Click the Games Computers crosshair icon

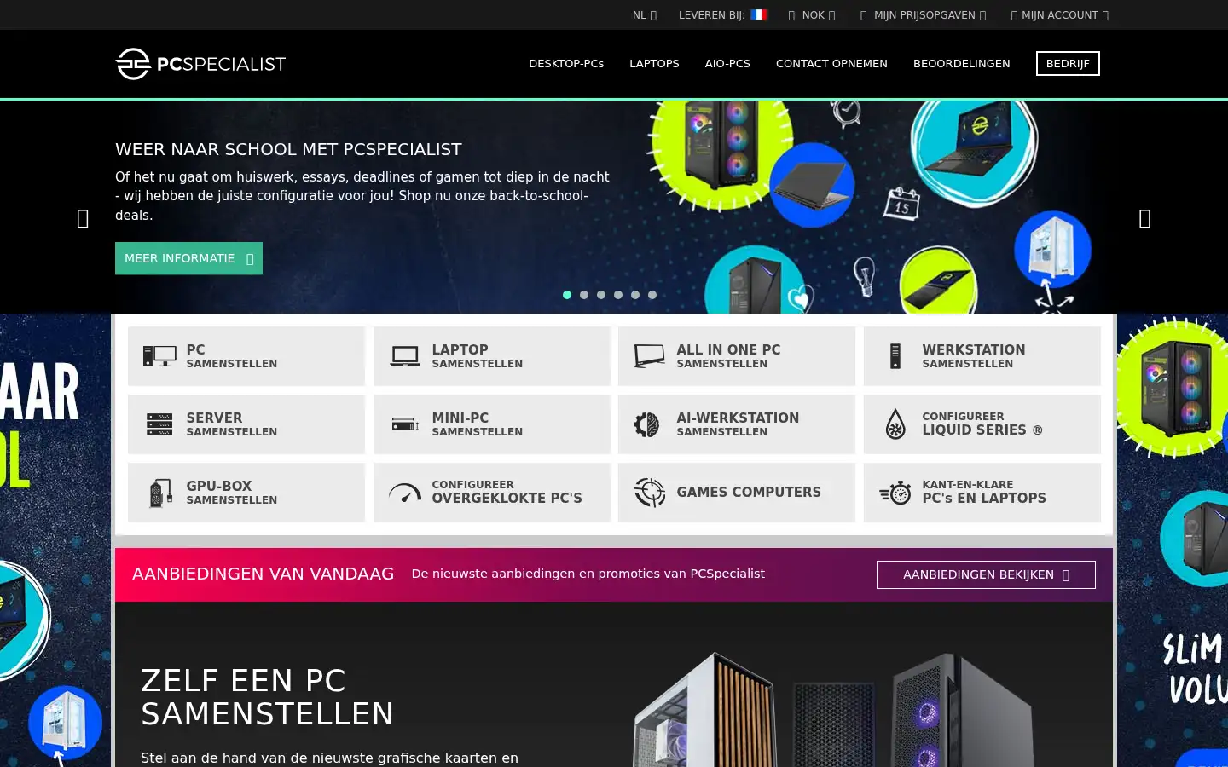(650, 493)
